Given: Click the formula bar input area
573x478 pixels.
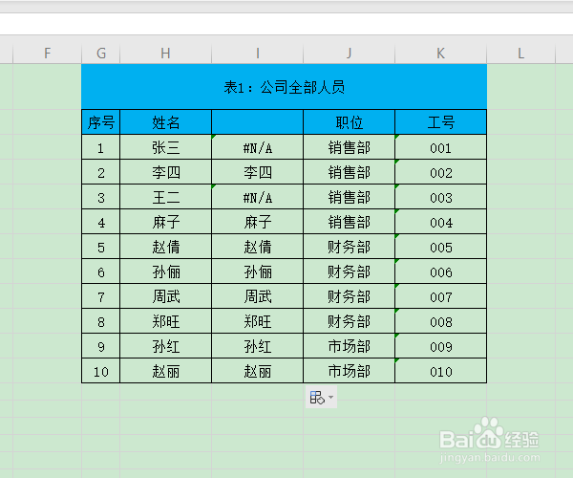Looking at the screenshot, I should (286, 24).
